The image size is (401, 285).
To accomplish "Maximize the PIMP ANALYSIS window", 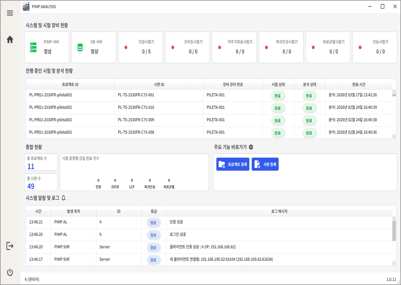I will [383, 7].
